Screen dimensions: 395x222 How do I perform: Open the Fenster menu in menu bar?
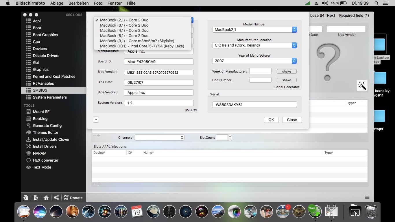pos(115,3)
